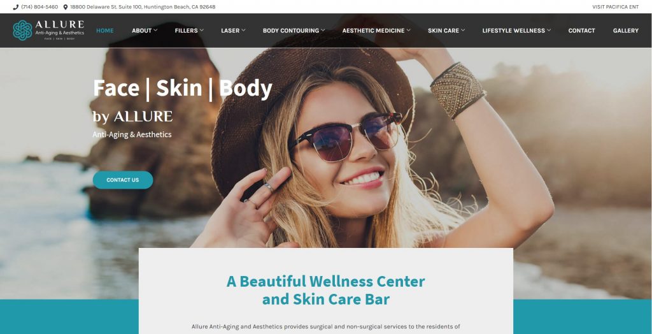Click the Contact Us button

(123, 180)
